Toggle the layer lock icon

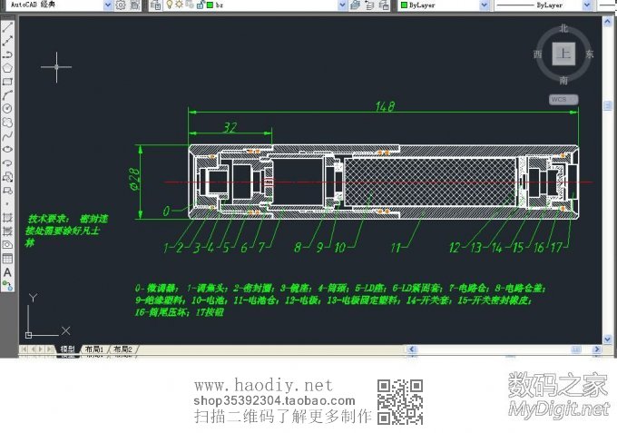[x=198, y=5]
